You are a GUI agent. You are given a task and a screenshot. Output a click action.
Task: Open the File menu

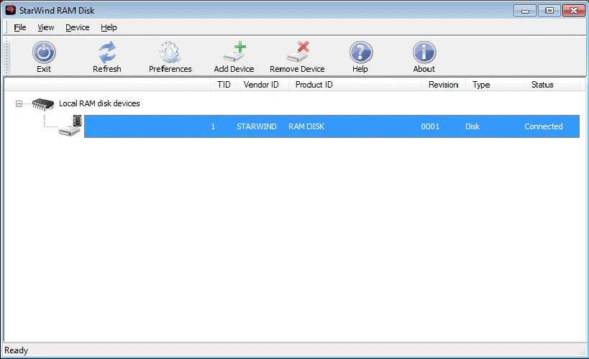click(x=20, y=27)
